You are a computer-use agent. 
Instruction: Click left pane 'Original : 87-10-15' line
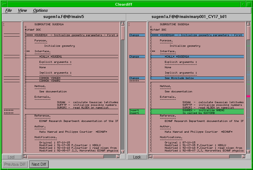pyautogui.click(x=55, y=143)
